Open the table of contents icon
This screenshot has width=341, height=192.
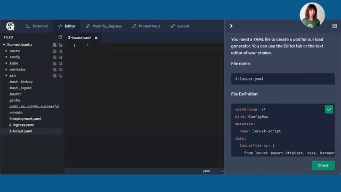click(335, 26)
